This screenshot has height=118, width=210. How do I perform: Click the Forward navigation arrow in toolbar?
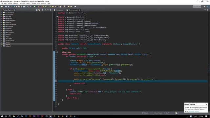point(75,7)
